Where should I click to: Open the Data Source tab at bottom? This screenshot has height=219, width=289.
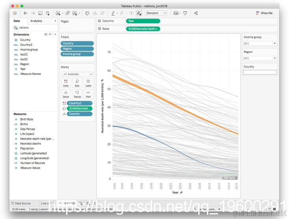(x=21, y=203)
